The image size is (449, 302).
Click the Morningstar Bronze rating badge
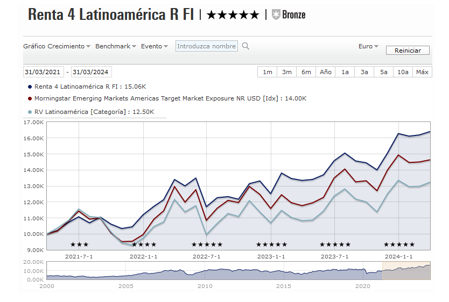[x=289, y=15]
